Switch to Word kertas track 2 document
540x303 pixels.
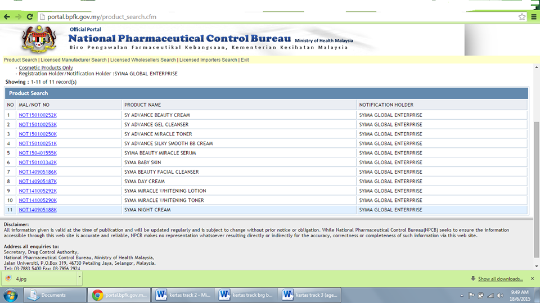(183, 295)
